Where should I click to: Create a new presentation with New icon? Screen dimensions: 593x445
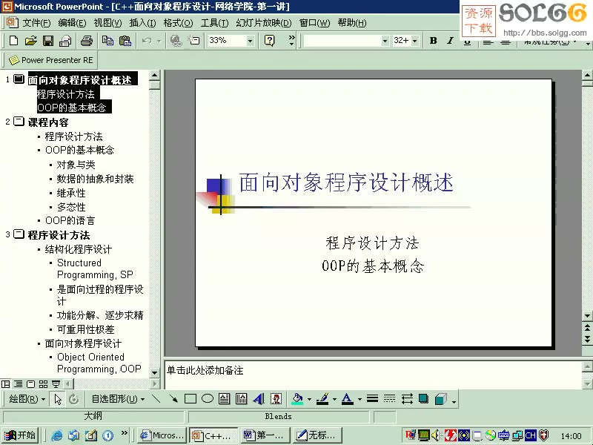tap(13, 41)
